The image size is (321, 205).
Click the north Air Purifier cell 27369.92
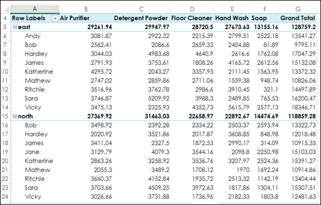point(100,117)
